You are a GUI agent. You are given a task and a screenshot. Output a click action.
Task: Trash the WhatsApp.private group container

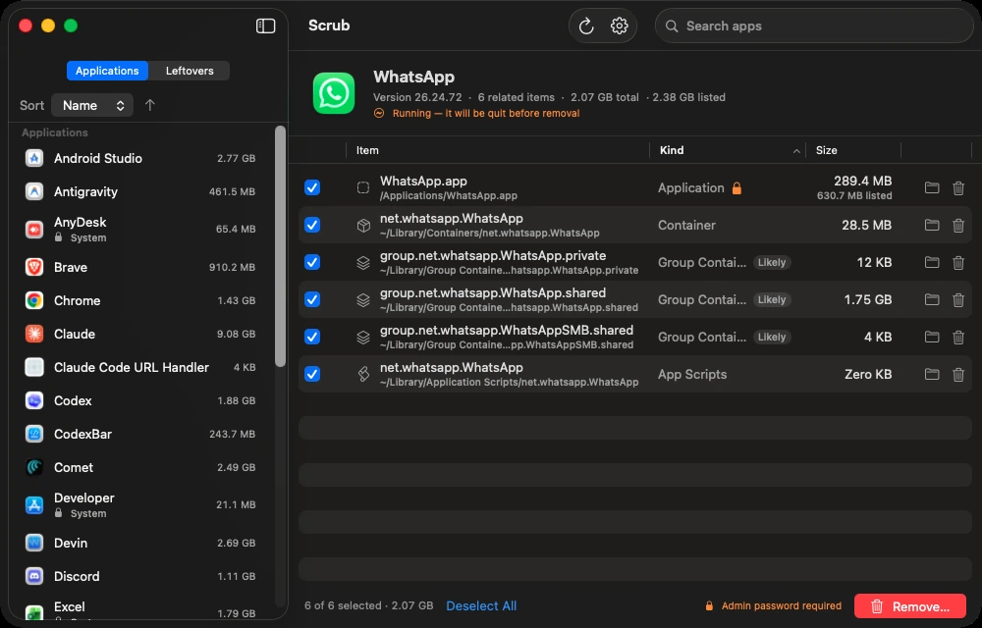click(958, 262)
